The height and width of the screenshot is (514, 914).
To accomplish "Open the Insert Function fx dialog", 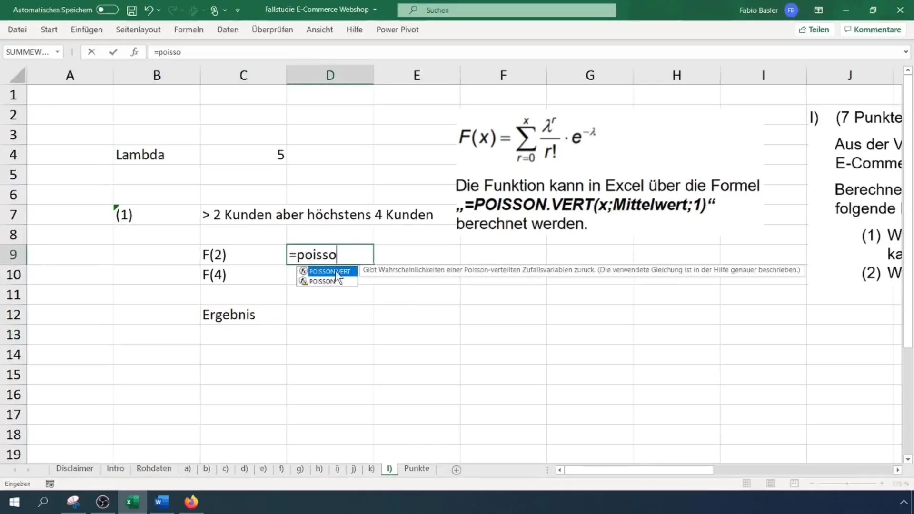I will click(134, 52).
